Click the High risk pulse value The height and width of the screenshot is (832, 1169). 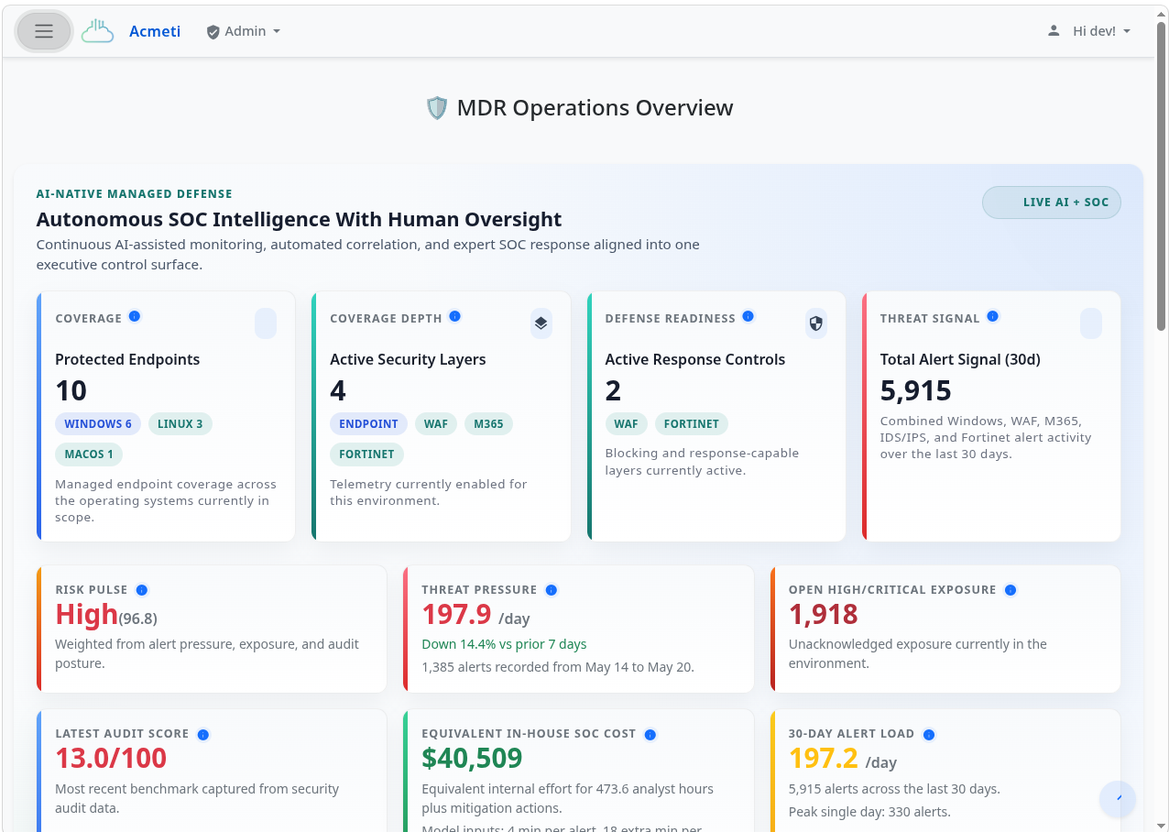click(87, 615)
